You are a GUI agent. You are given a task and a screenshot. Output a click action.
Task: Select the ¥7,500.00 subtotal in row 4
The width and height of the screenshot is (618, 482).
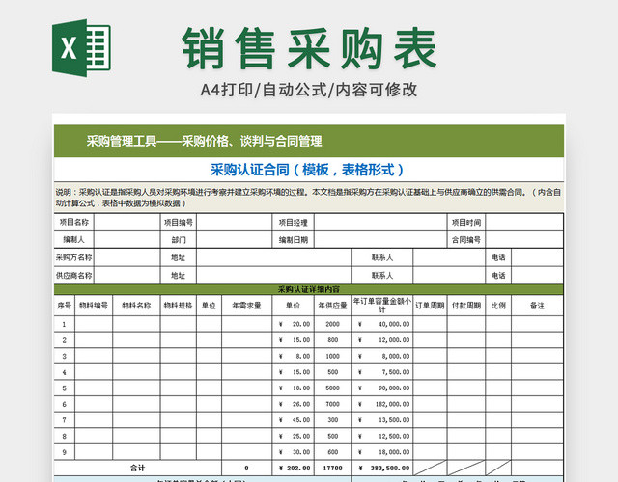(x=382, y=372)
